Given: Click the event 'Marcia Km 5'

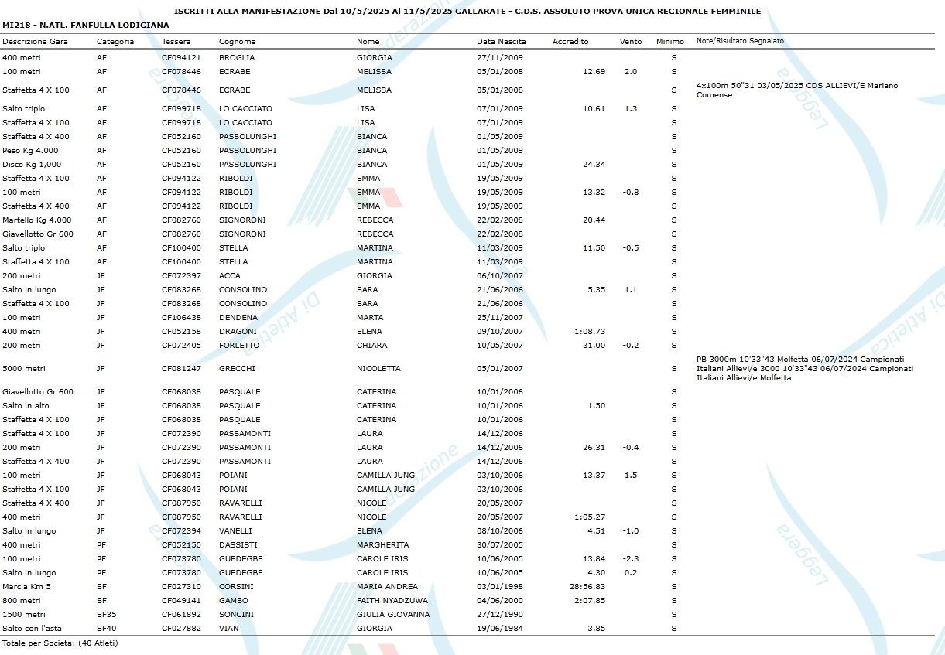Looking at the screenshot, I should [x=26, y=587].
